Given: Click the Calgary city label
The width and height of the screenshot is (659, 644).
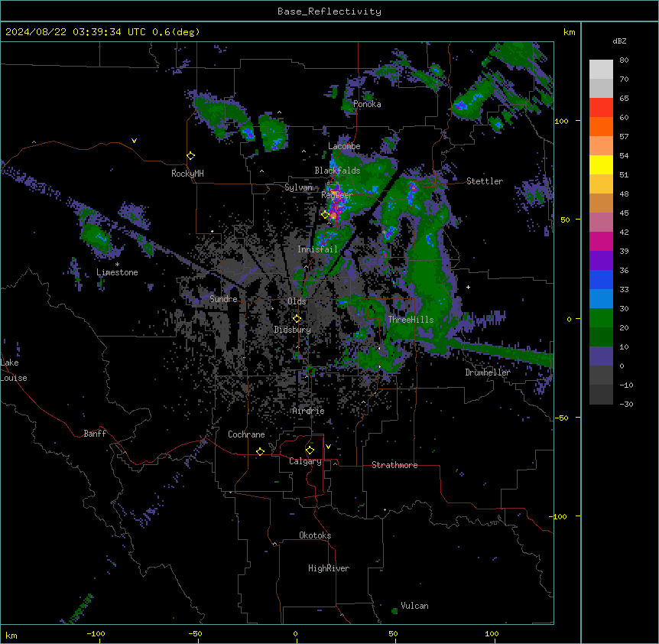Looking at the screenshot, I should 306,461.
